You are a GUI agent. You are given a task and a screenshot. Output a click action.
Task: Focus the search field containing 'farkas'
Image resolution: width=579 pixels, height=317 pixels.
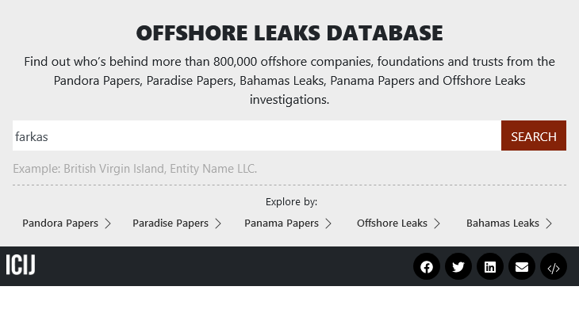click(257, 136)
